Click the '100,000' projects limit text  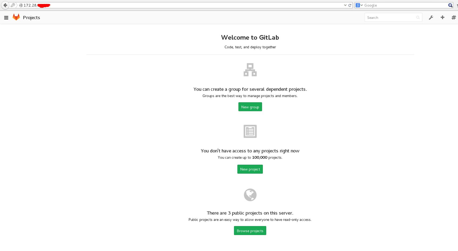click(x=260, y=157)
